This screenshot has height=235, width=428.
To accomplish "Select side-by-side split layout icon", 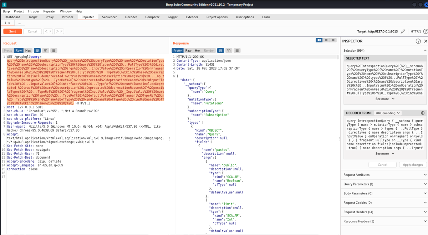I will point(319,40).
